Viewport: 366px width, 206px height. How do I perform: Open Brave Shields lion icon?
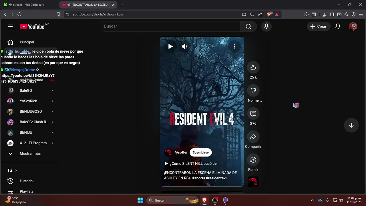(x=269, y=14)
